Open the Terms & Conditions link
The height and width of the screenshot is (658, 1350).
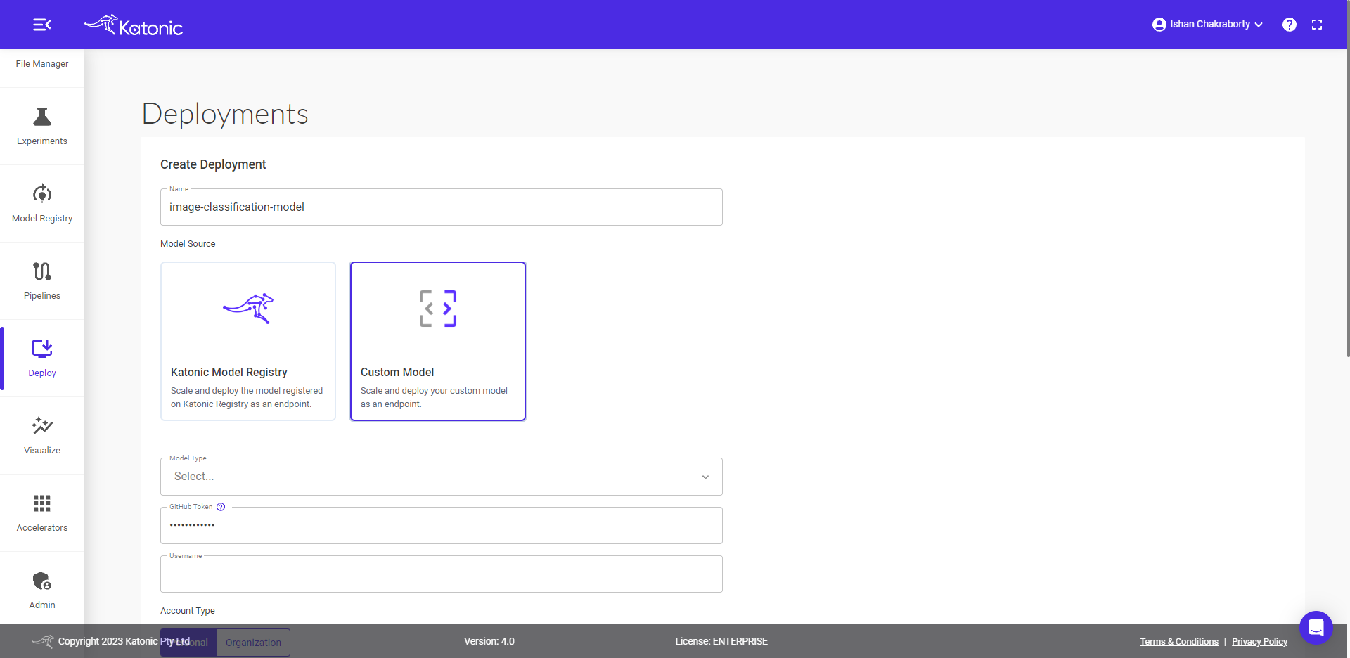click(x=1179, y=642)
